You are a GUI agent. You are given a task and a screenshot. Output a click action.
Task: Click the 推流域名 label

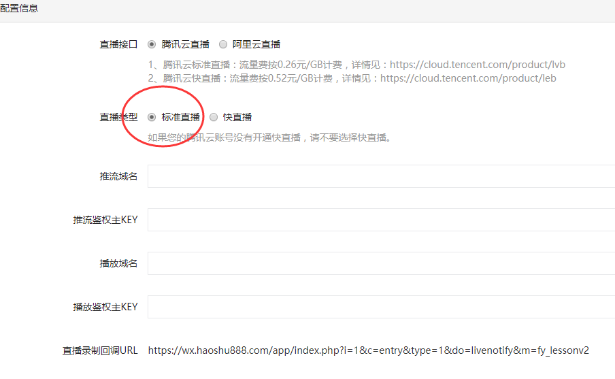click(118, 176)
